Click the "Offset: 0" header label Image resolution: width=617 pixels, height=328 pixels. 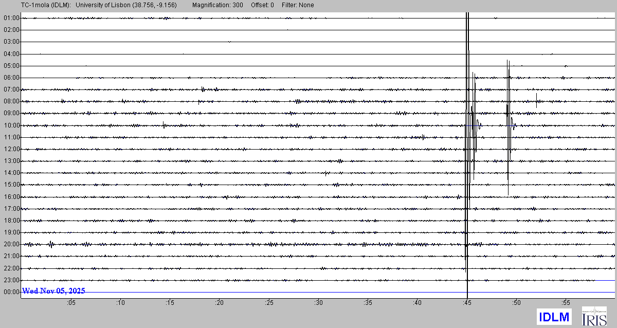click(x=262, y=5)
